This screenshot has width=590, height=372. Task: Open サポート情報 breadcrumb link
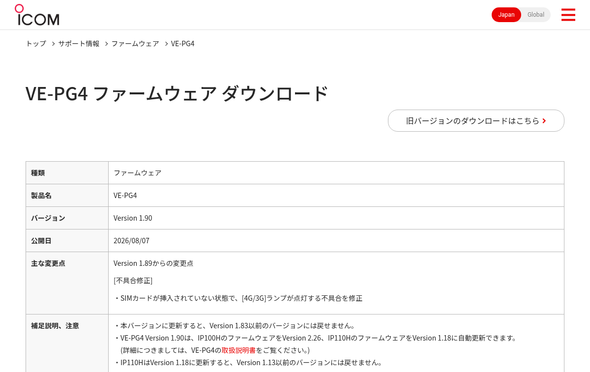79,44
